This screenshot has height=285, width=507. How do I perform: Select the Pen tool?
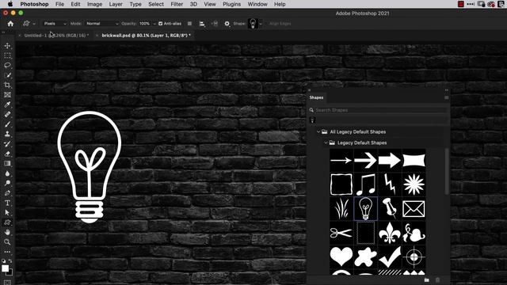click(7, 193)
